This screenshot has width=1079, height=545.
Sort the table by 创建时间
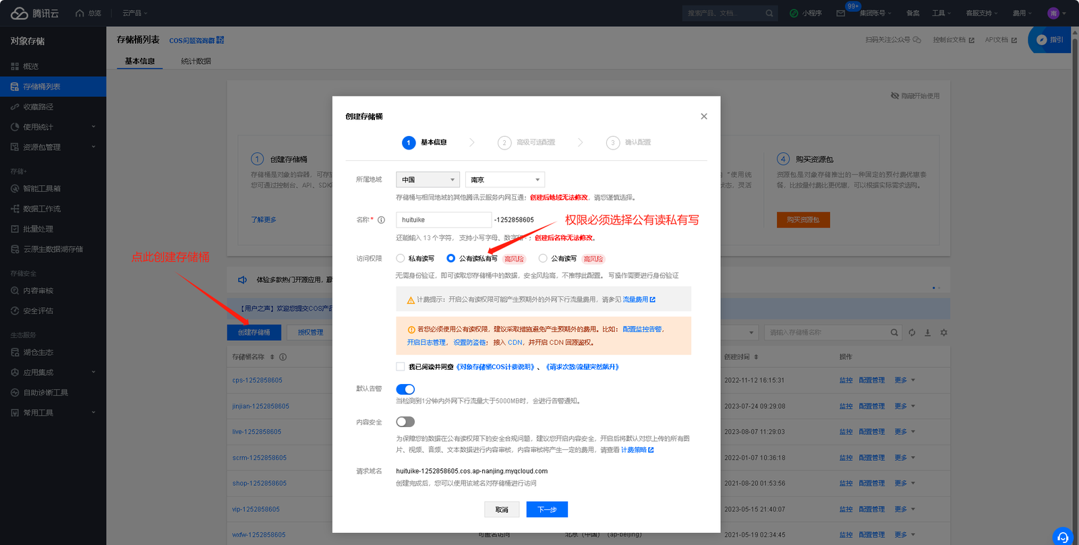click(756, 357)
